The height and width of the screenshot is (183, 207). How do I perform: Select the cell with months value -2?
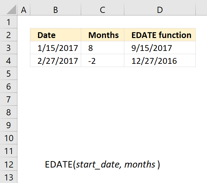(x=103, y=61)
